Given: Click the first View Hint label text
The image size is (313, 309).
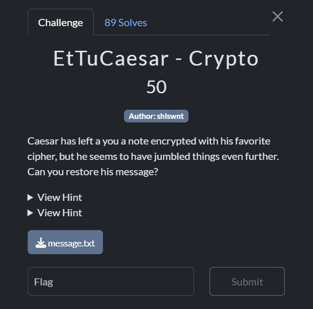Looking at the screenshot, I should (59, 197).
